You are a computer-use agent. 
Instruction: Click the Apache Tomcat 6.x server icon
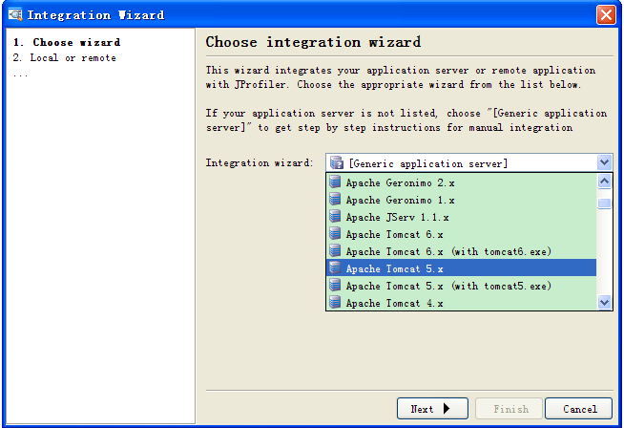(x=335, y=234)
